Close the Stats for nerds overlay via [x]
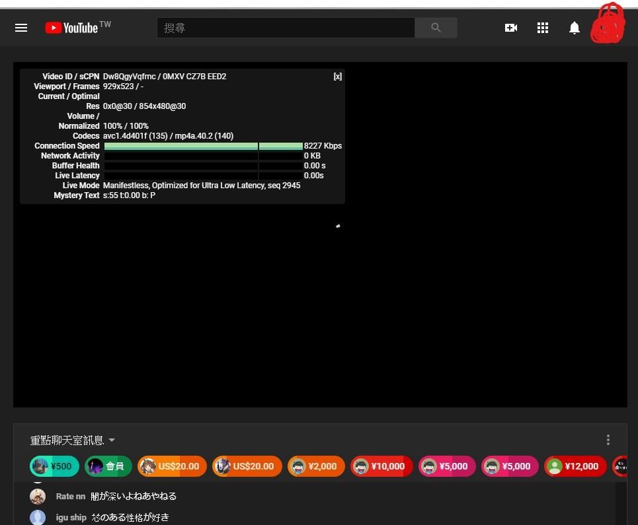This screenshot has width=638, height=525. [338, 76]
